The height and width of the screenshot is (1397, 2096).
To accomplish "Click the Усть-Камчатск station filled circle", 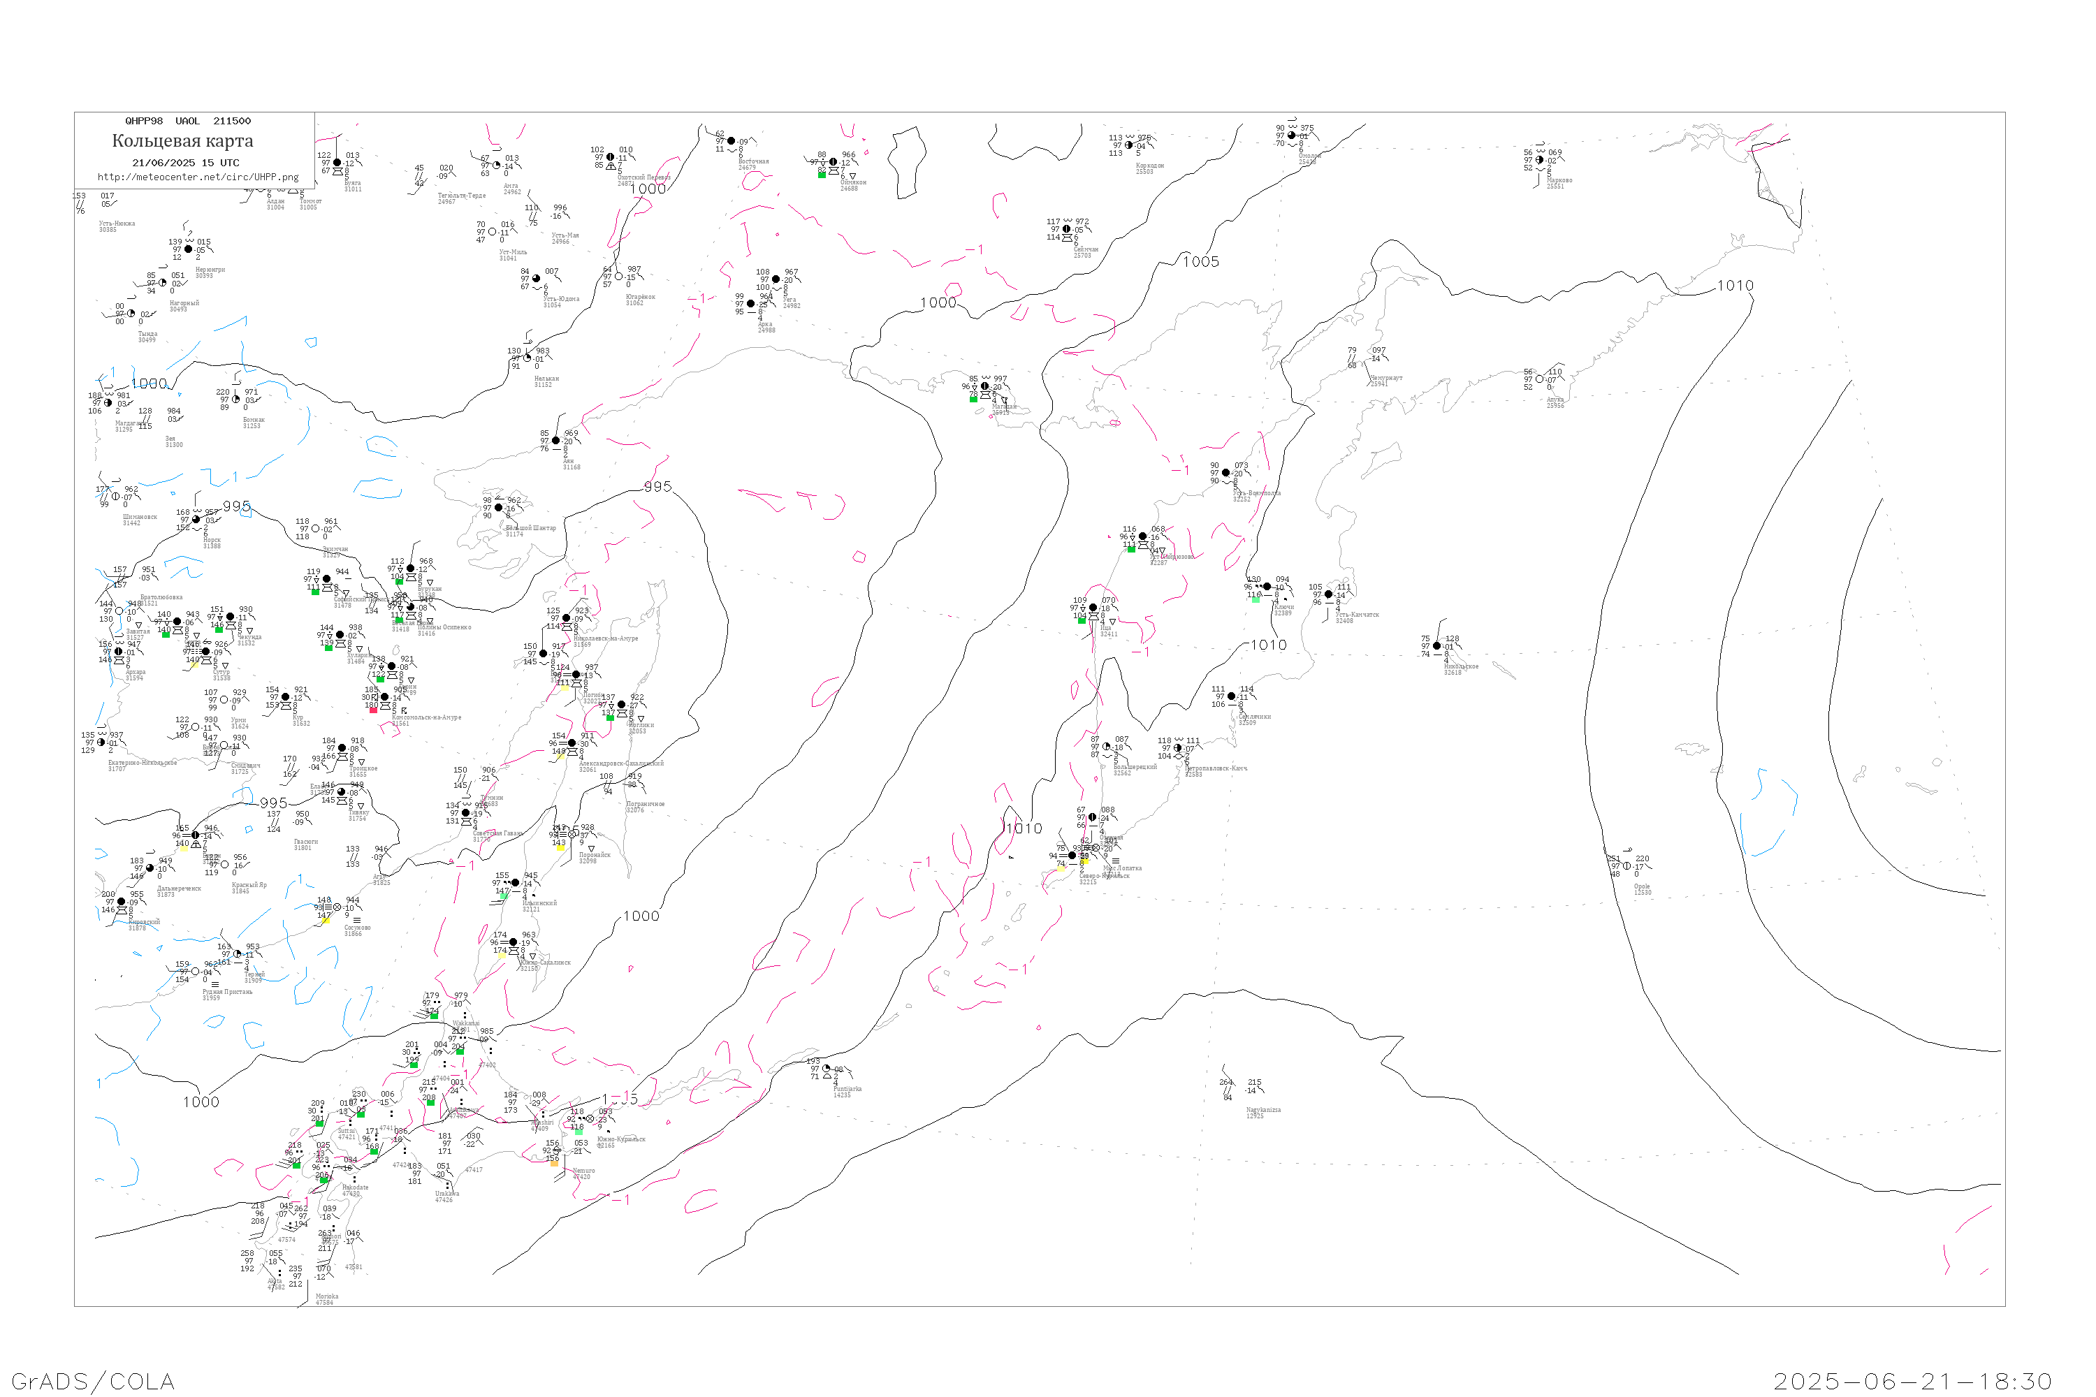I will click(1329, 594).
